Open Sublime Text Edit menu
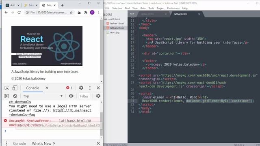The image size is (260, 146). 107,8
